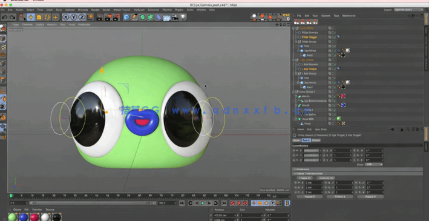Toggle the Y axis lock

point(74,17)
